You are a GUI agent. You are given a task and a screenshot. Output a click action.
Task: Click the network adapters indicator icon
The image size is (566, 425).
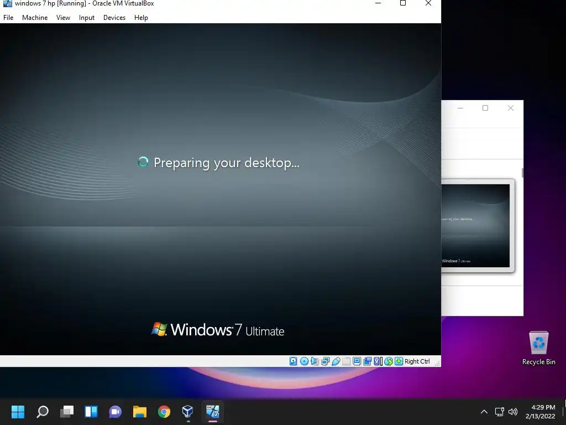(325, 361)
